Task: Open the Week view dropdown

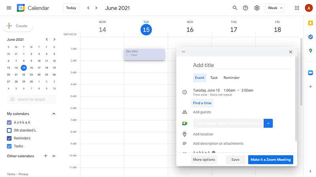Action: 275,8
